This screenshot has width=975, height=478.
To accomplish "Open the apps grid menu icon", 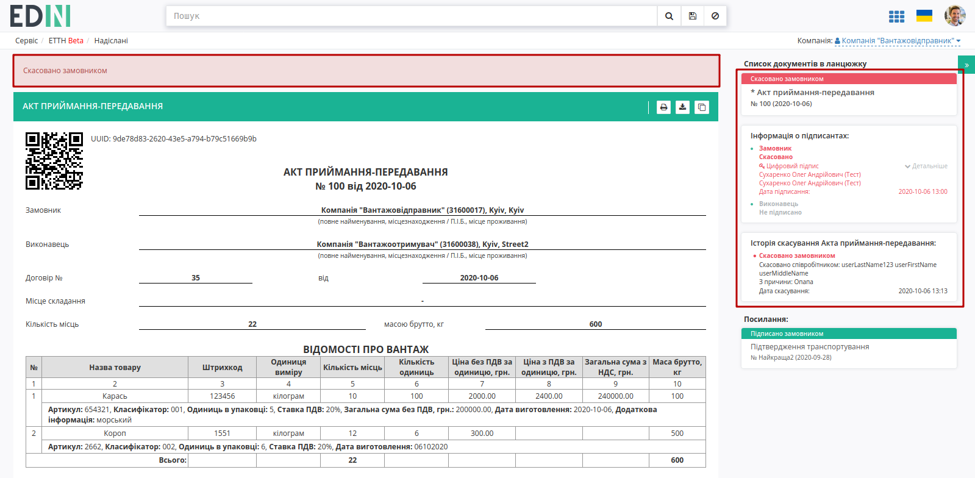I will point(896,16).
